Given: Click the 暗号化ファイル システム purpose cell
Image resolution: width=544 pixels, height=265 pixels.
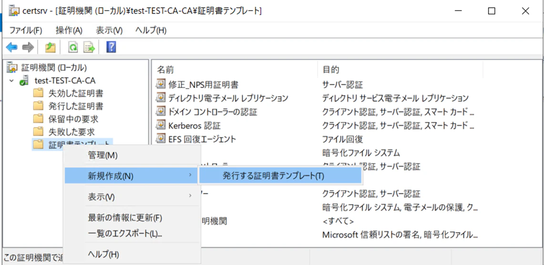Looking at the screenshot, I should click(361, 153).
